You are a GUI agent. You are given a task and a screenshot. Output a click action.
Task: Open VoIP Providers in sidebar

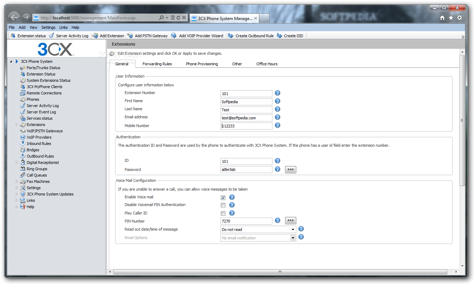[x=39, y=137]
